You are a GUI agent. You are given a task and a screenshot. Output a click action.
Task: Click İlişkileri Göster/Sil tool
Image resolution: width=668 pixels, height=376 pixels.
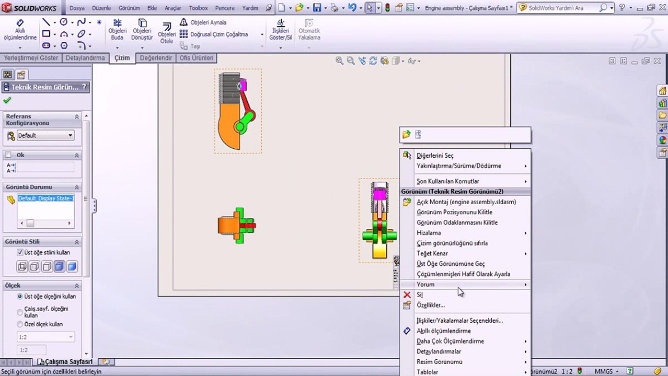(x=281, y=30)
